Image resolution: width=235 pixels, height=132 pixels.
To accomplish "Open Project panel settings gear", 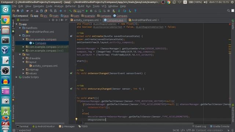I will point(62,20).
